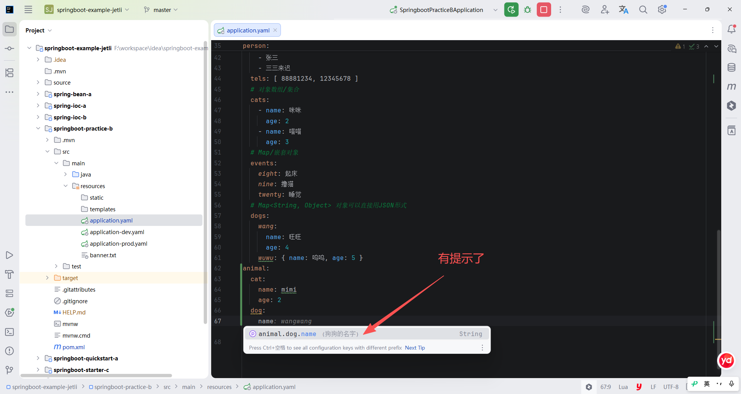Viewport: 741px width, 394px height.
Task: Select the templates folder
Action: tap(103, 209)
